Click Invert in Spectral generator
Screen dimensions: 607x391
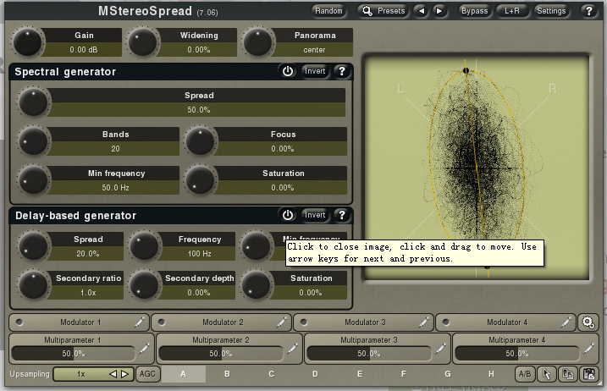click(x=315, y=71)
